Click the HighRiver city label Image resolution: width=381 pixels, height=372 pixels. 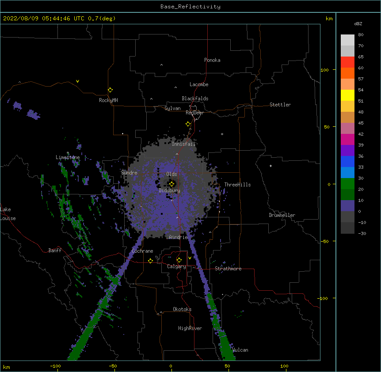click(190, 328)
